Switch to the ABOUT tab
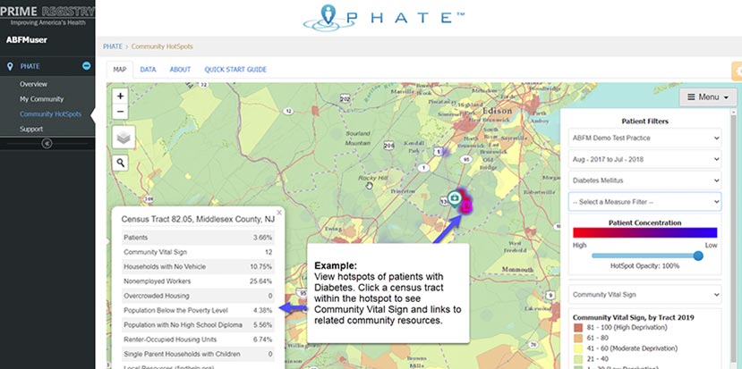742x369 pixels. click(180, 70)
